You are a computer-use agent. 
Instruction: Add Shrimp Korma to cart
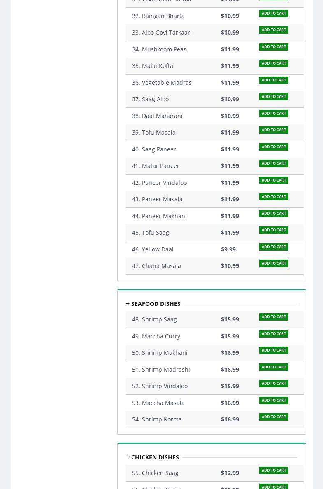[x=274, y=417]
